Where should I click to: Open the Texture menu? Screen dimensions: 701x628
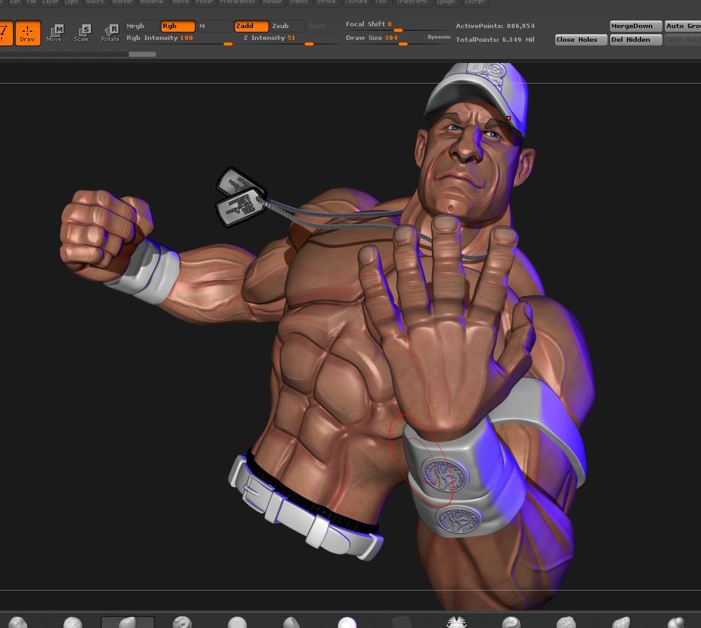tap(356, 2)
